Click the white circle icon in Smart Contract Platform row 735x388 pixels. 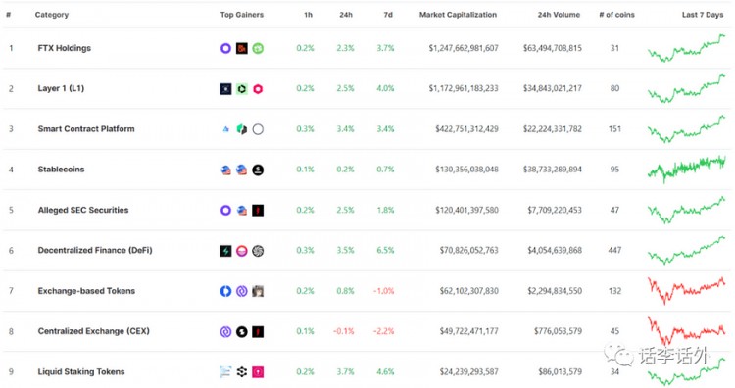258,129
